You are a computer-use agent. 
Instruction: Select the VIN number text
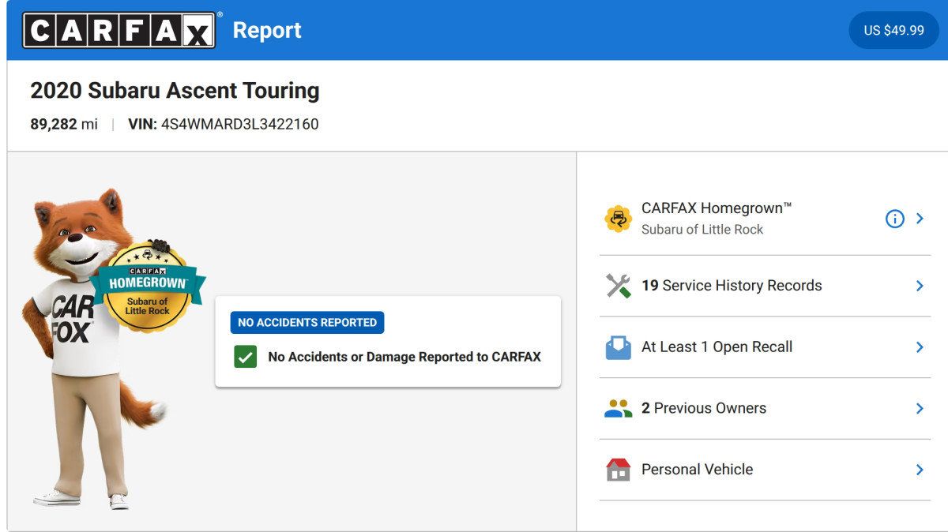(x=239, y=124)
